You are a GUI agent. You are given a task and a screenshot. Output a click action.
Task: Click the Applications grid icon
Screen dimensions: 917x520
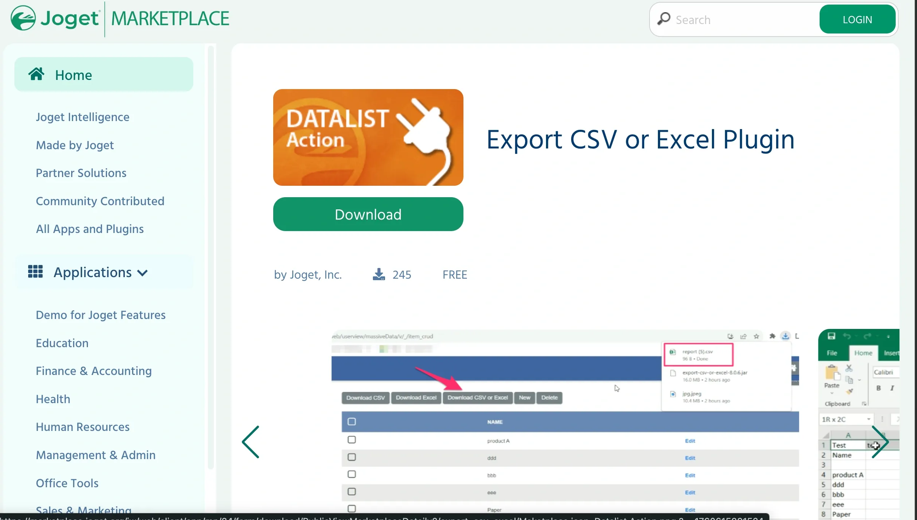(35, 272)
